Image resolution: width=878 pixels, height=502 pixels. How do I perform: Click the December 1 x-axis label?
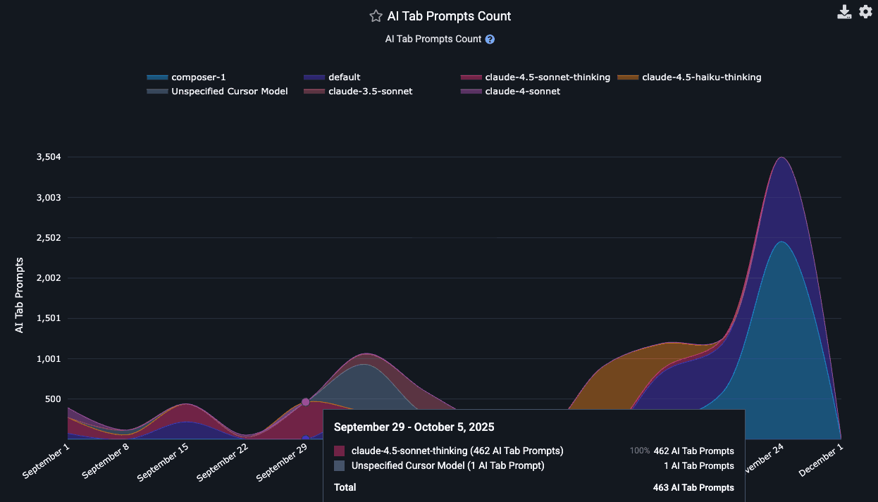point(822,460)
